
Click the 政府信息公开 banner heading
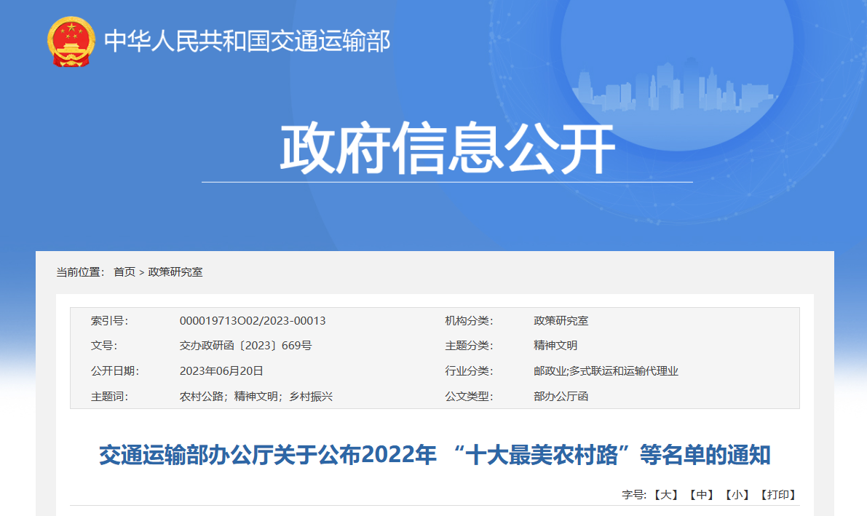coord(447,150)
